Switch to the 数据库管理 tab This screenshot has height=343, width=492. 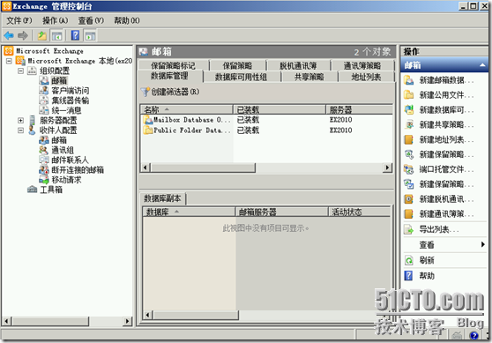170,76
